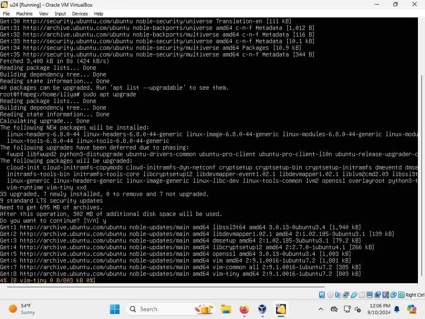Open File Explorer from taskbar
This screenshot has height=319, width=425.
[x=226, y=309]
